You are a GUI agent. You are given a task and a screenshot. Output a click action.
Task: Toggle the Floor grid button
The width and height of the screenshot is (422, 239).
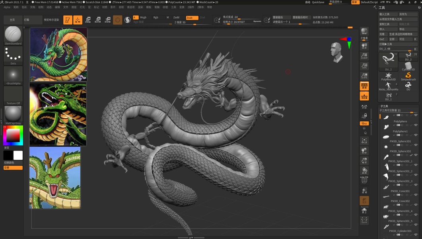(364, 96)
